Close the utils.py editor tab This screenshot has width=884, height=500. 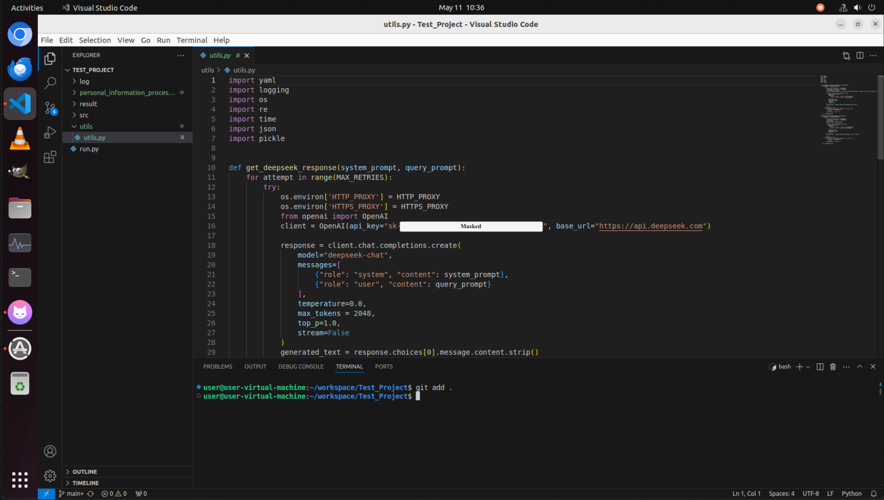[x=247, y=55]
